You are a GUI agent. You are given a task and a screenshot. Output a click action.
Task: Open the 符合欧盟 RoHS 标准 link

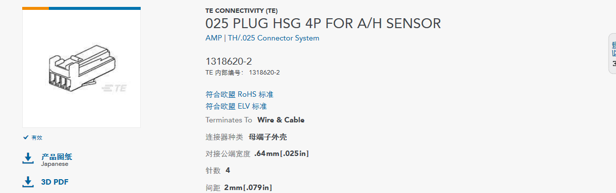pos(239,94)
